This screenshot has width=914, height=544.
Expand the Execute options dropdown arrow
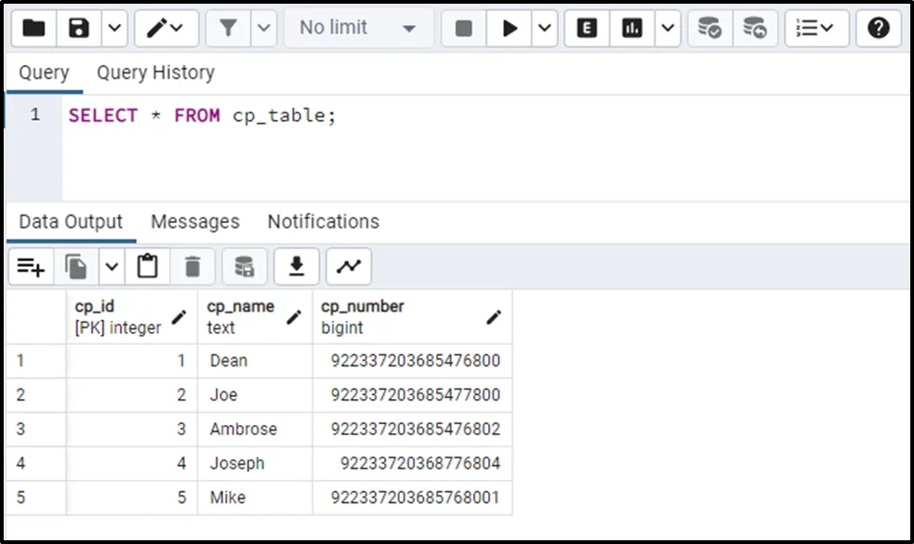[x=546, y=28]
